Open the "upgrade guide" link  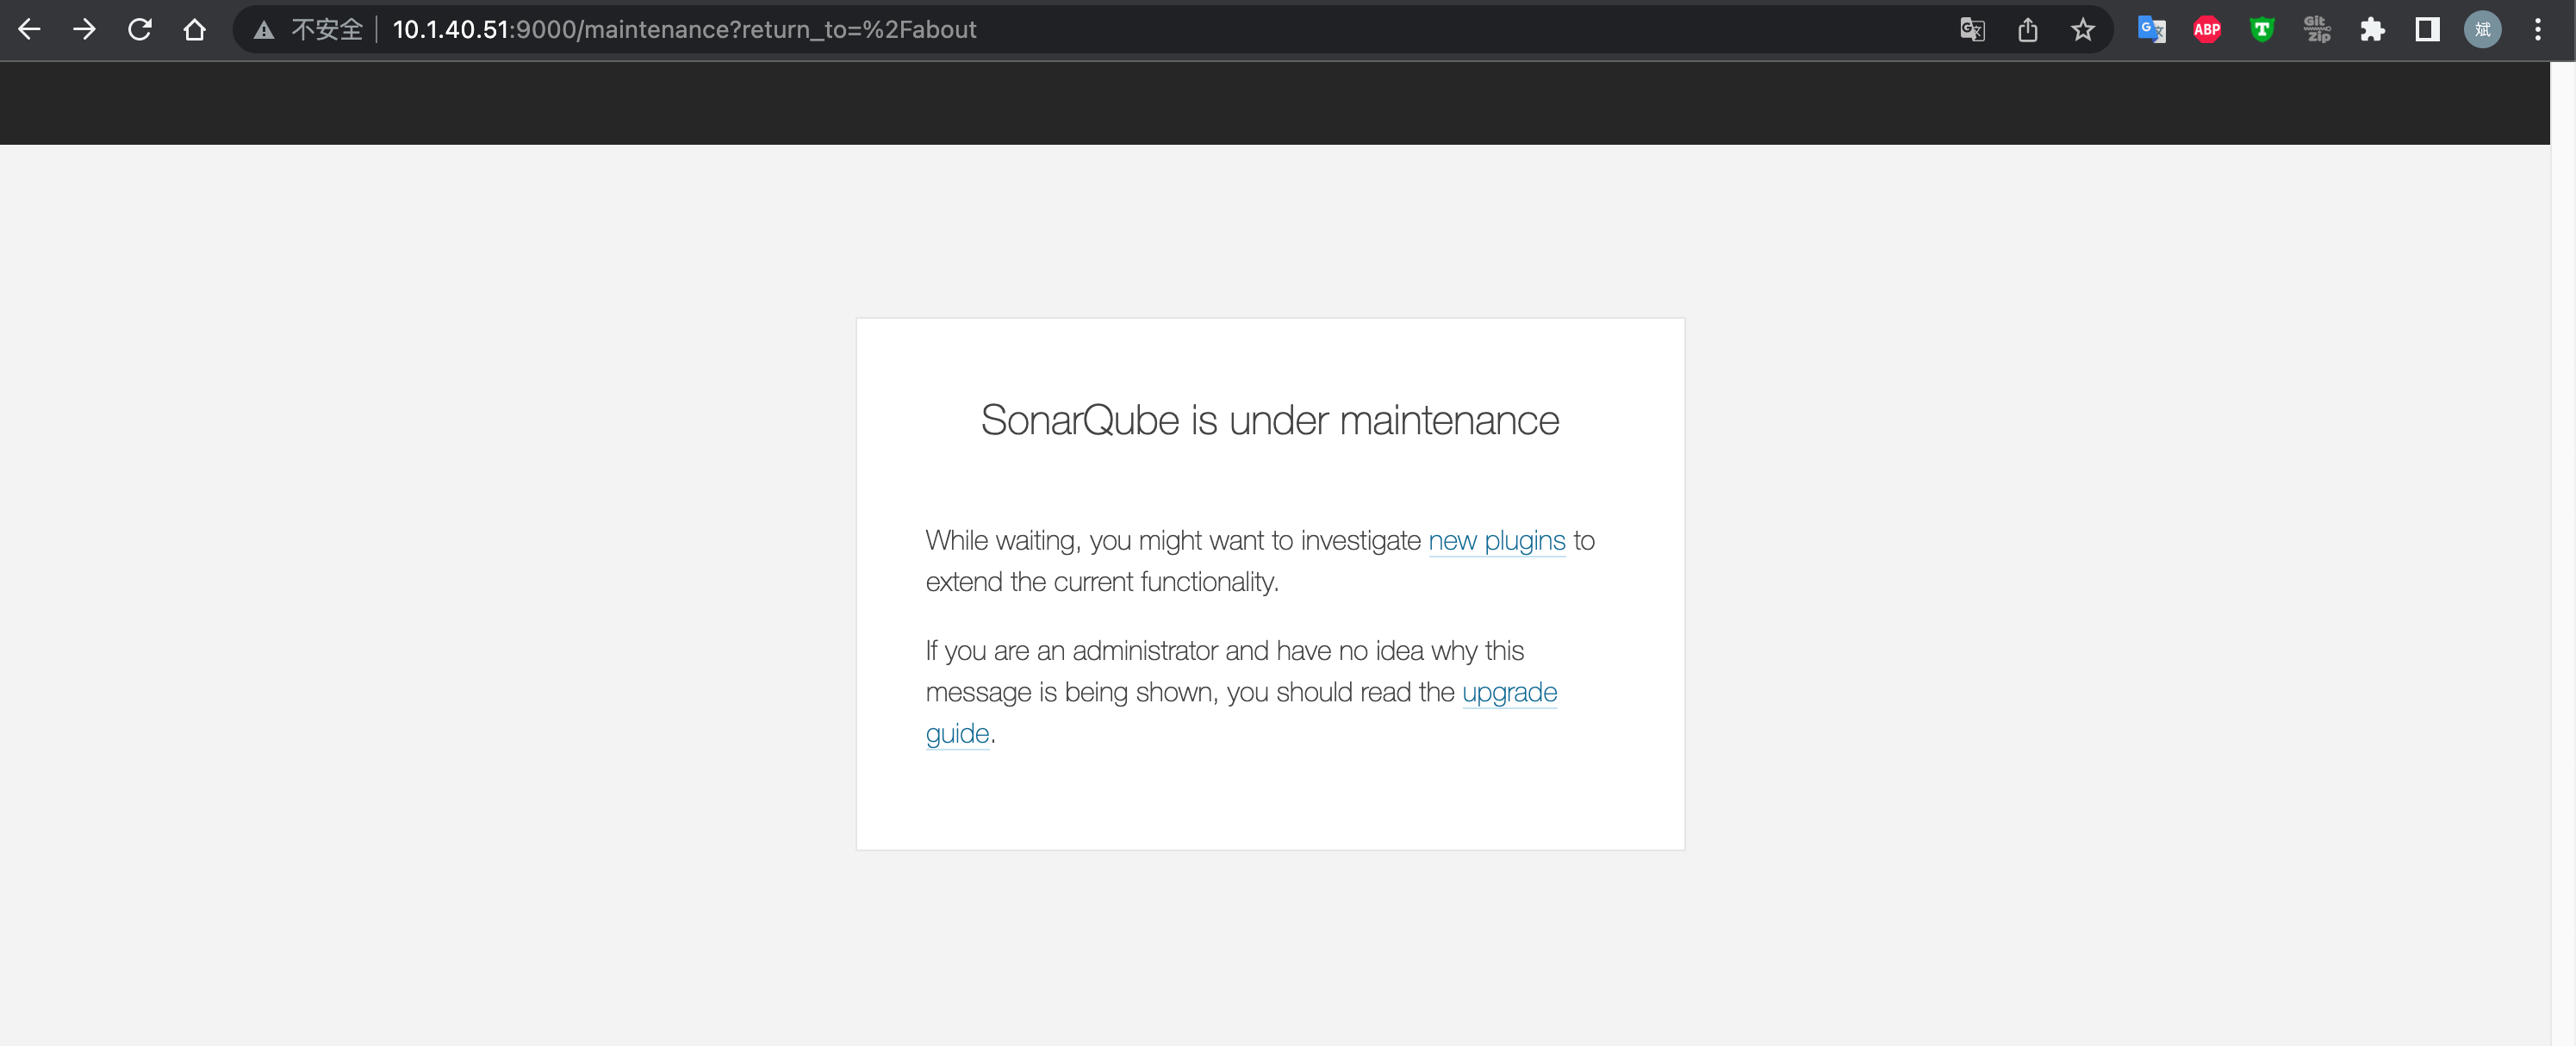pyautogui.click(x=1509, y=692)
